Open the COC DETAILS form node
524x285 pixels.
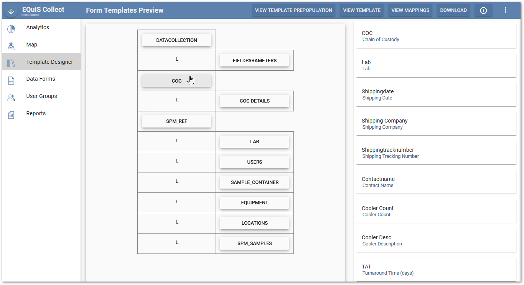[254, 101]
